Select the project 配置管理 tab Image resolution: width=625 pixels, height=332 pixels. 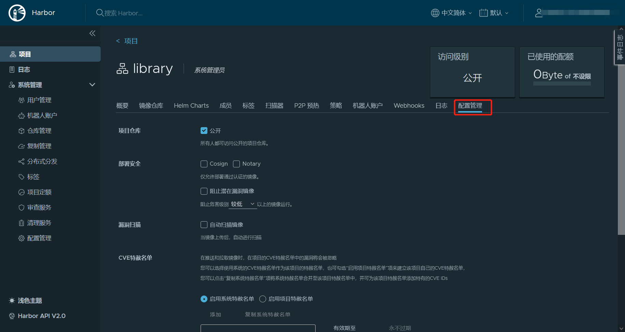[470, 106]
